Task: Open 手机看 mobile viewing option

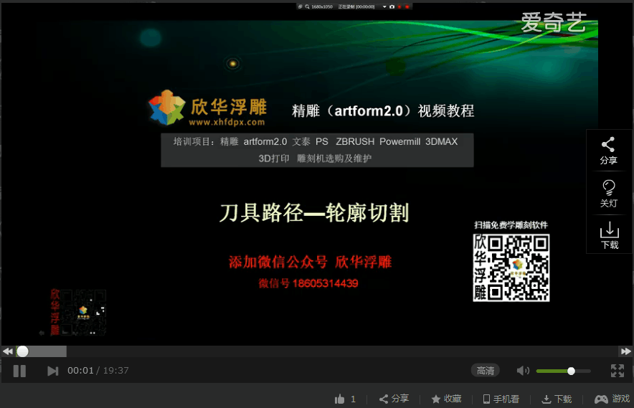Action: pos(501,399)
